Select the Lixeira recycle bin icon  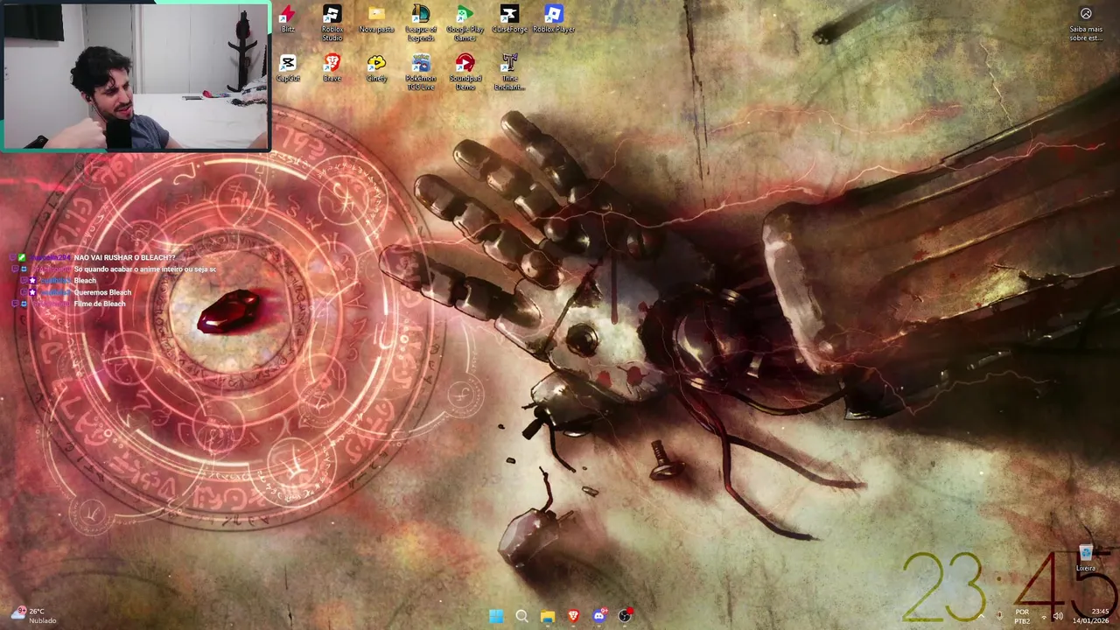pyautogui.click(x=1086, y=558)
